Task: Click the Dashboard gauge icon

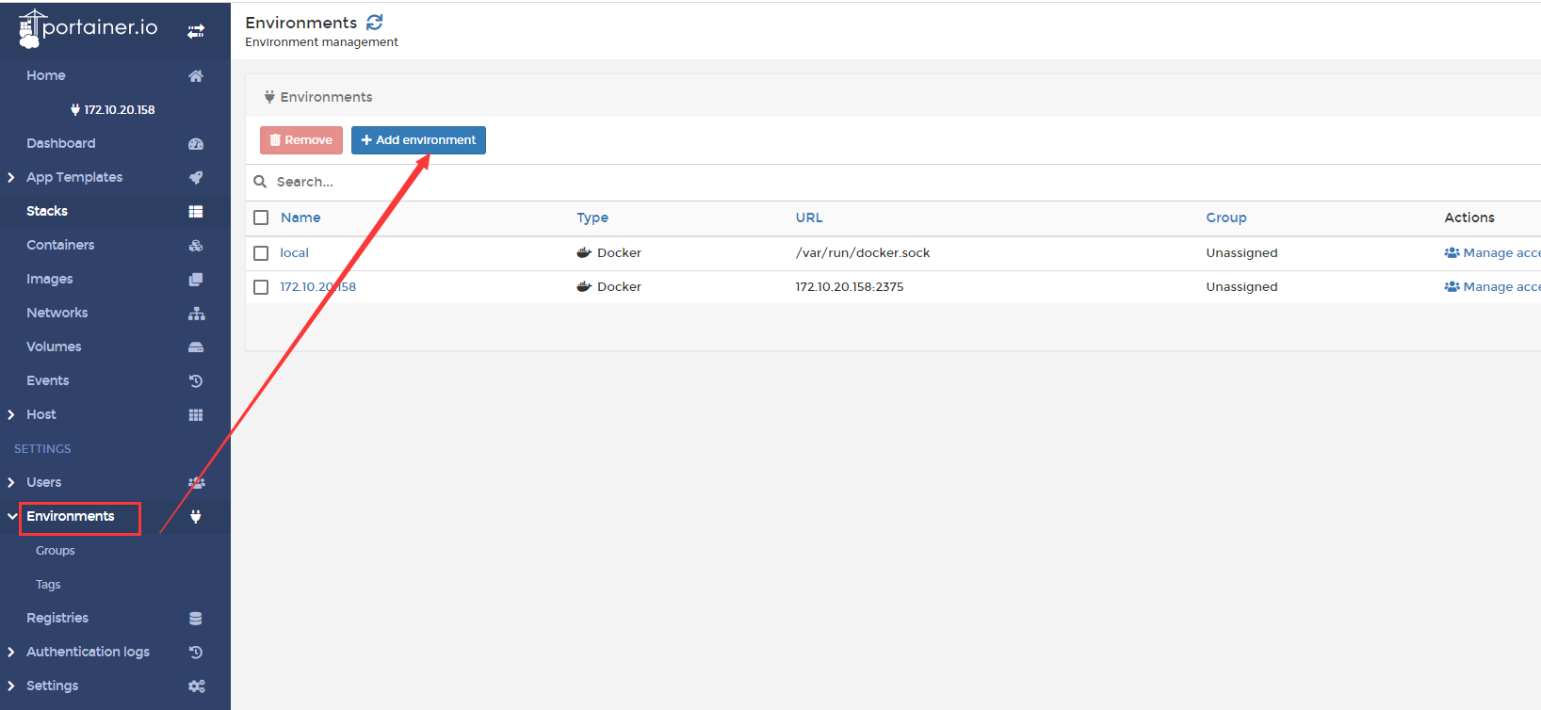Action: coord(196,144)
